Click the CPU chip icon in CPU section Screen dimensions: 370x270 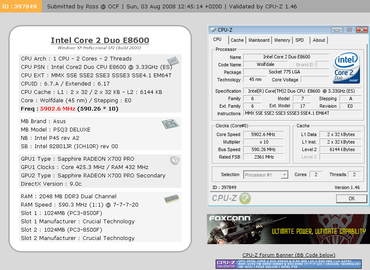(173, 61)
